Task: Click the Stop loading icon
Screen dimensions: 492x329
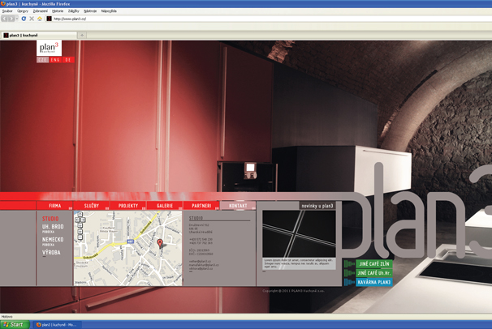Action: tap(32, 19)
